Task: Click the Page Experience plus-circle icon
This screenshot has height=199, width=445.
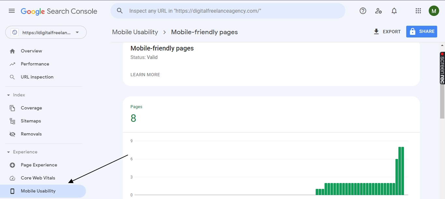Action: (x=12, y=165)
